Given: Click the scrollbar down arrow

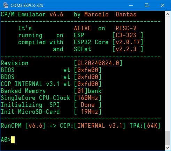Looking at the screenshot, I should (x=168, y=148).
